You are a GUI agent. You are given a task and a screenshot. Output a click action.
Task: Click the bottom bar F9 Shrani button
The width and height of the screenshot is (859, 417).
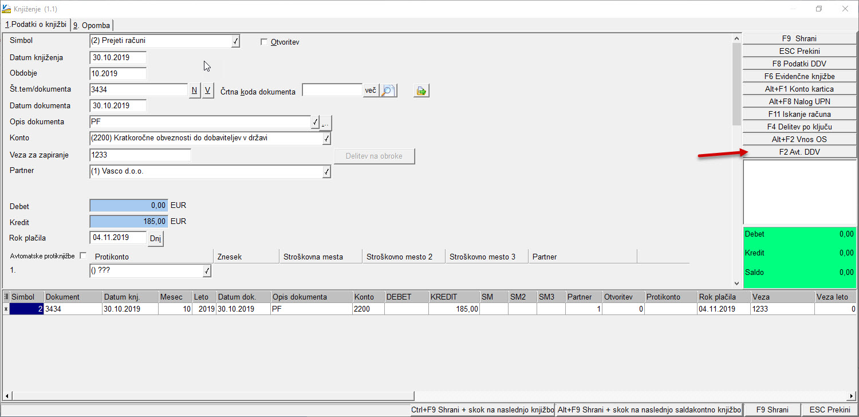[772, 410]
